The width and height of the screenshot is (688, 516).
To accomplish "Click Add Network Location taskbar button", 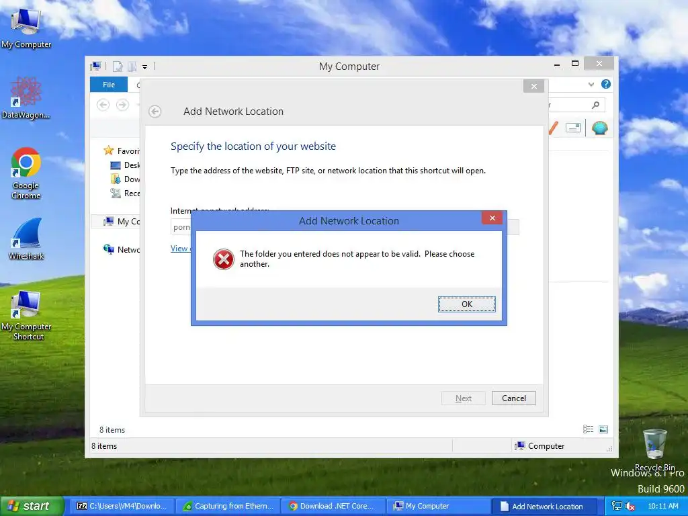I will [x=544, y=506].
